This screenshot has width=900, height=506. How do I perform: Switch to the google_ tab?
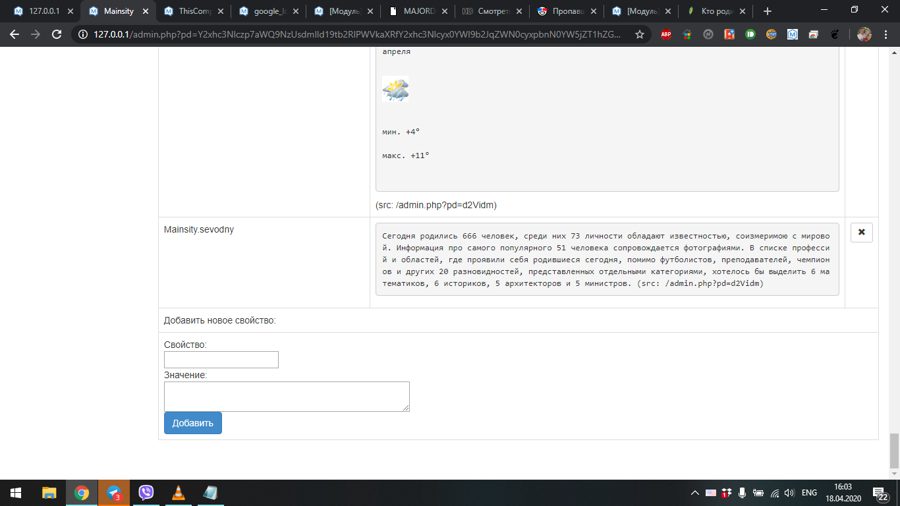[267, 11]
